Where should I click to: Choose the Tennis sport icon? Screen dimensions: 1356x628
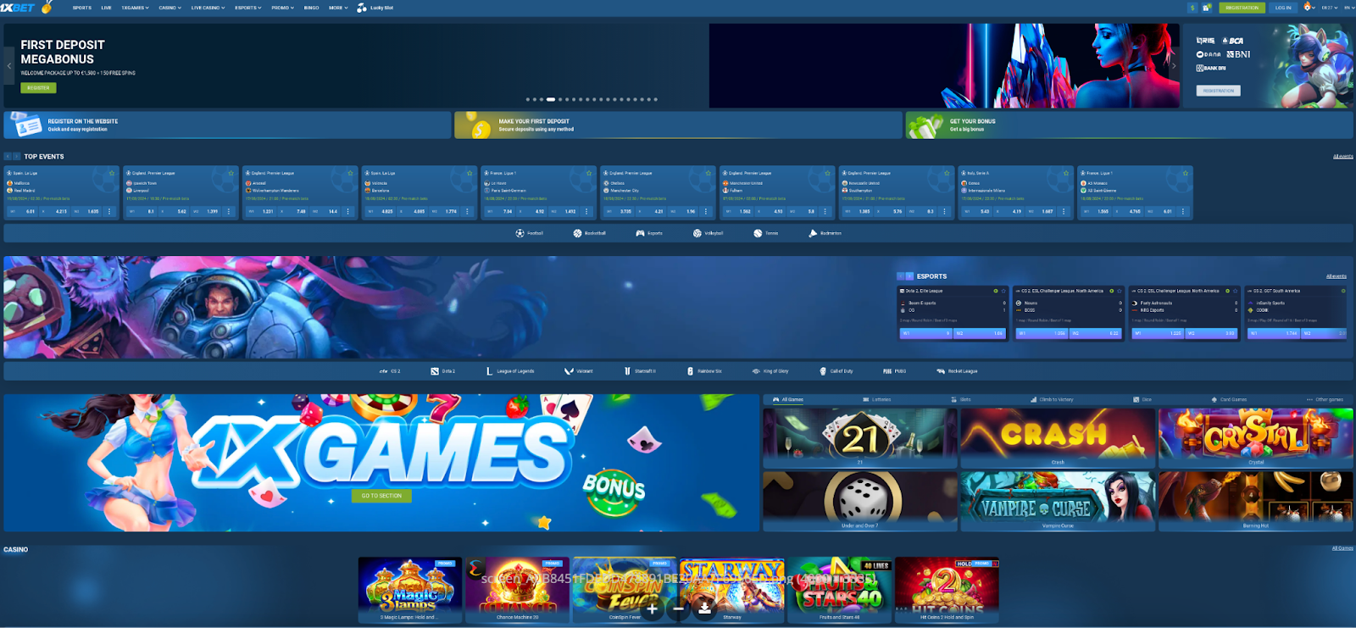(758, 233)
